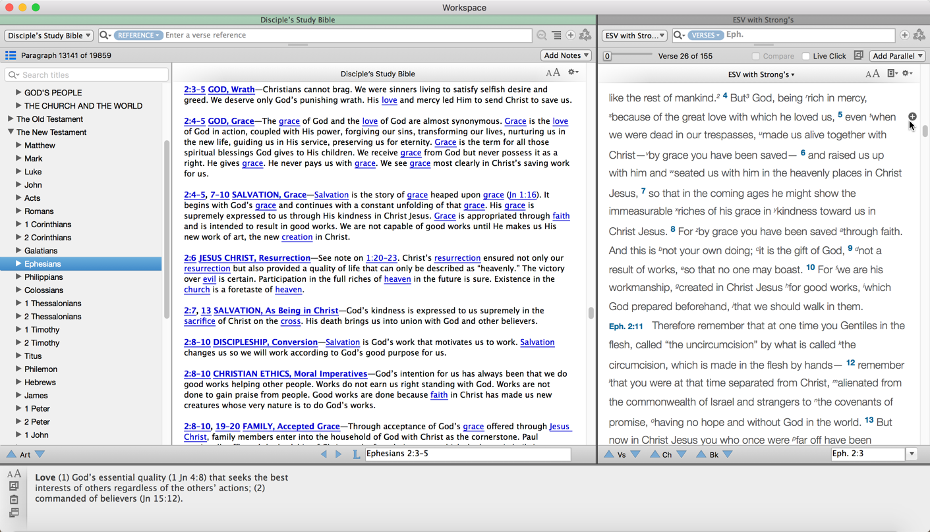Open the Add Notes menu
Viewport: 930px width, 532px height.
coord(566,55)
